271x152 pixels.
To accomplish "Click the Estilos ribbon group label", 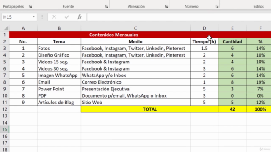I will coord(259,6).
